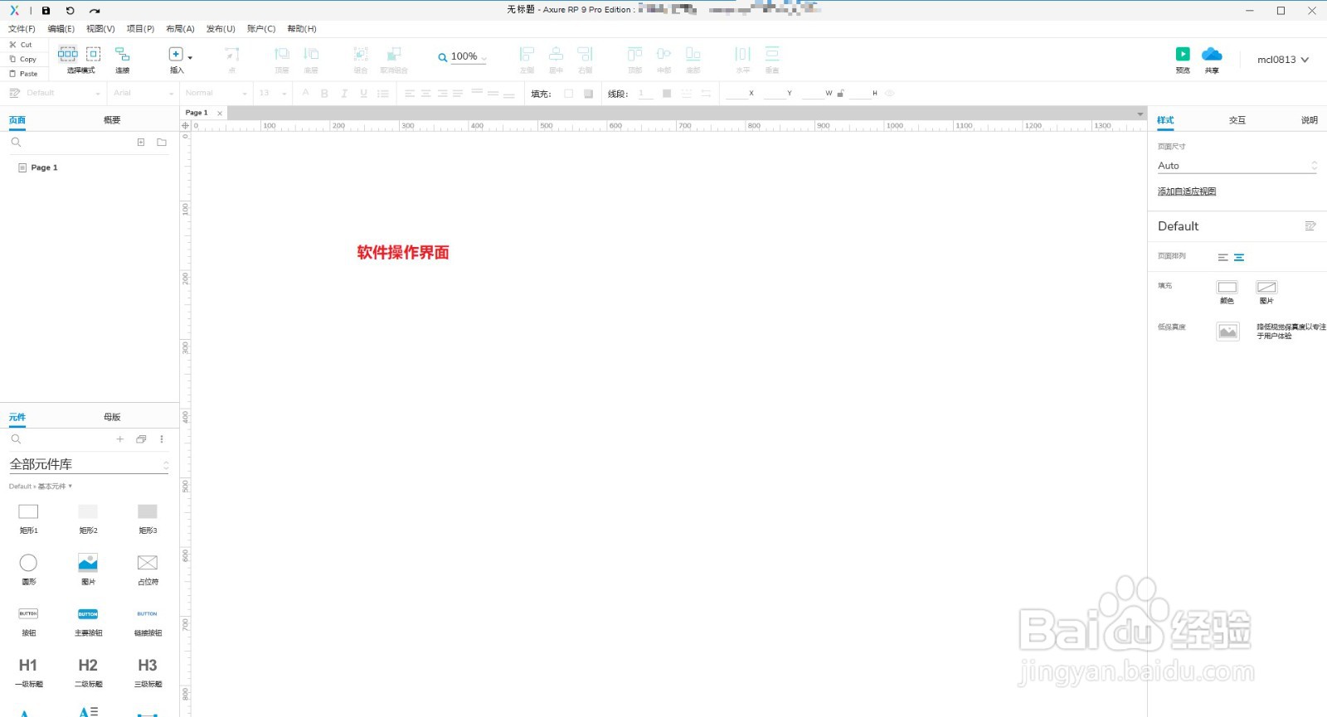Screen dimensions: 1327x717
Task: Choose the intersected selection mode icon
Action: 68,54
